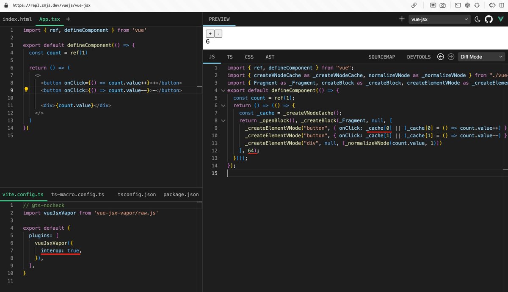This screenshot has width=508, height=292.
Task: Click the - button in the preview
Action: pyautogui.click(x=218, y=34)
